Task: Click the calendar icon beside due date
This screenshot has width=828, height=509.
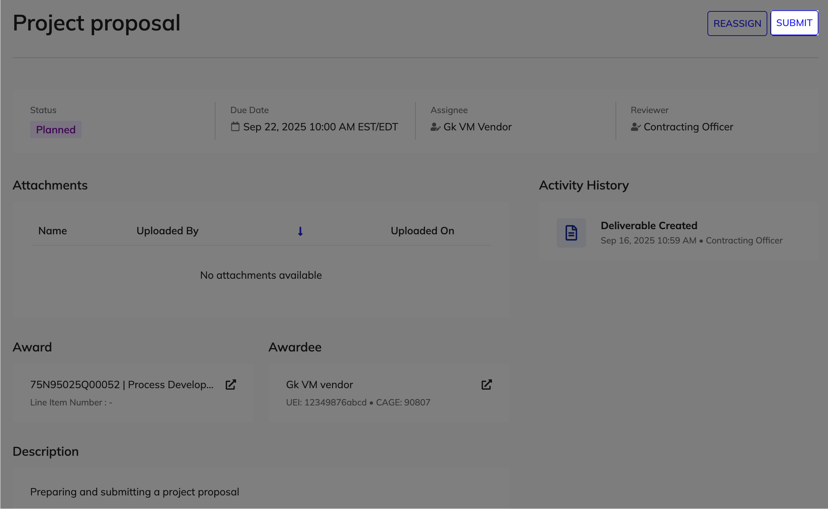Action: pos(235,127)
